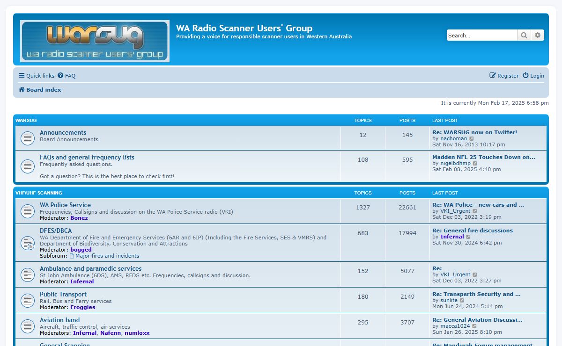Click the WA Police Service forum icon
This screenshot has width=562, height=346.
28,211
